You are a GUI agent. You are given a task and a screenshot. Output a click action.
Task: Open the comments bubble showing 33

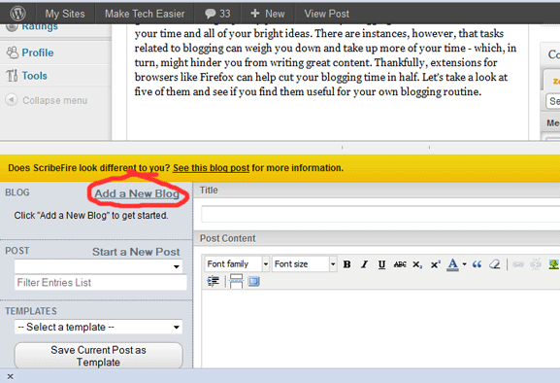coord(217,14)
